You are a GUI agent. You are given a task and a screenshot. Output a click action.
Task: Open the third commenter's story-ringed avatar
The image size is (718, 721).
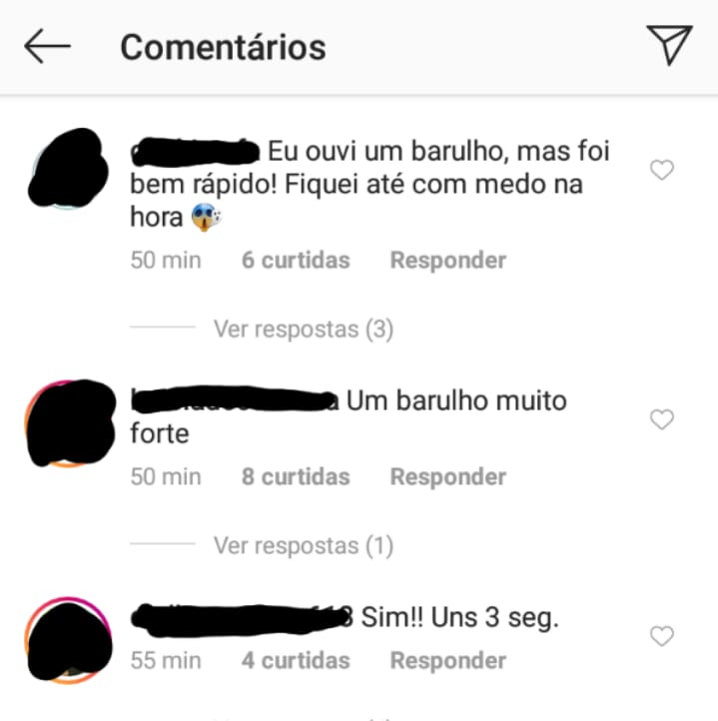click(69, 640)
